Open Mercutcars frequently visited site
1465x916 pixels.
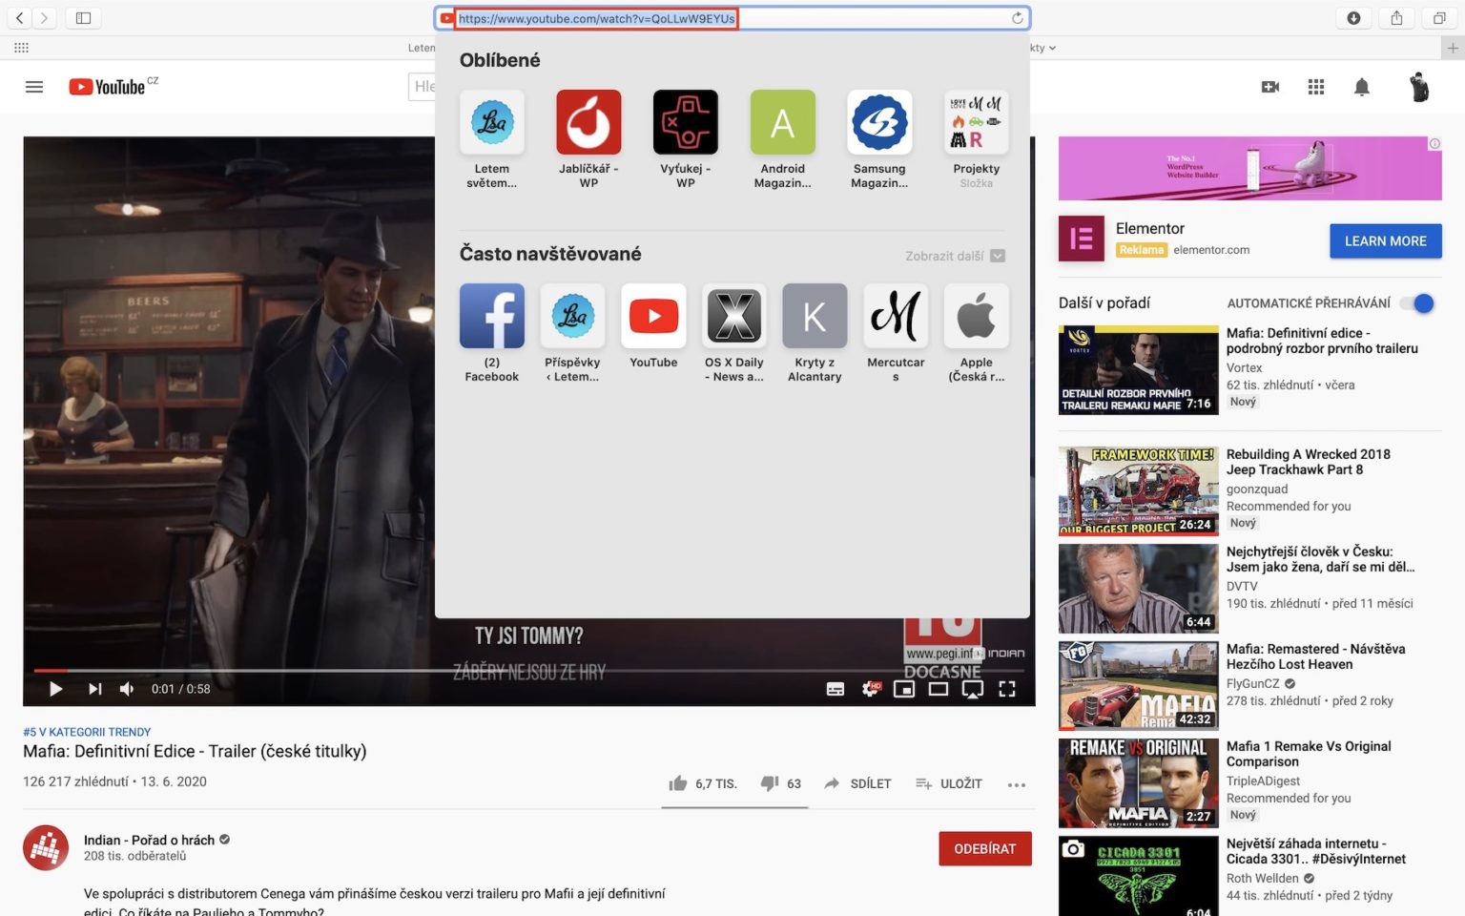(896, 316)
